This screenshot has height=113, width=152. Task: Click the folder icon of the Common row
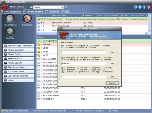pyautogui.click(x=39, y=44)
